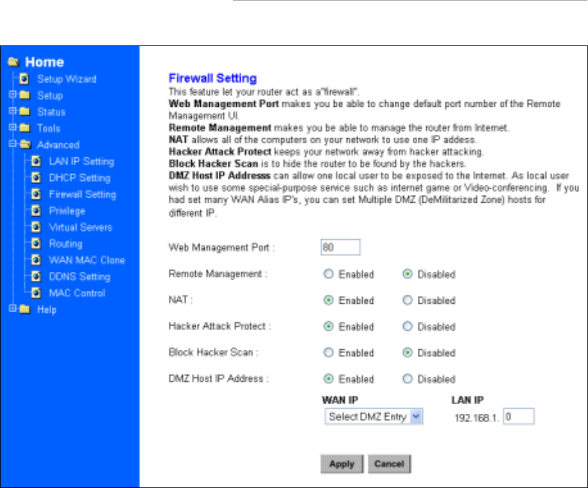Click the Tools folder icon
This screenshot has width=588, height=488.
click(x=25, y=128)
